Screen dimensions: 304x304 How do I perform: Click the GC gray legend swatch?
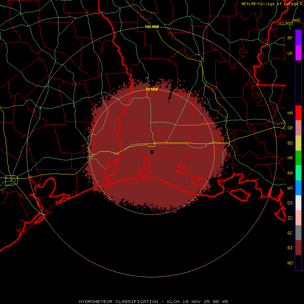298,233
